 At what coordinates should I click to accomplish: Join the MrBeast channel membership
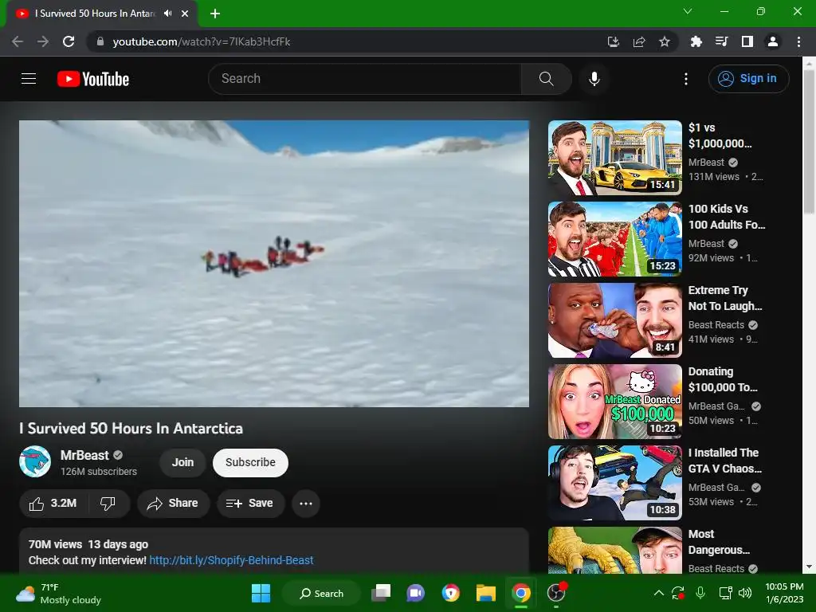coord(182,462)
